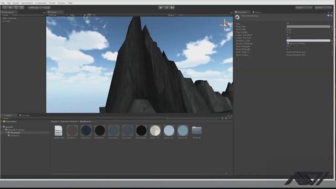Open the Edit menu
Viewport: 336px width, 189px height.
click(x=9, y=3)
